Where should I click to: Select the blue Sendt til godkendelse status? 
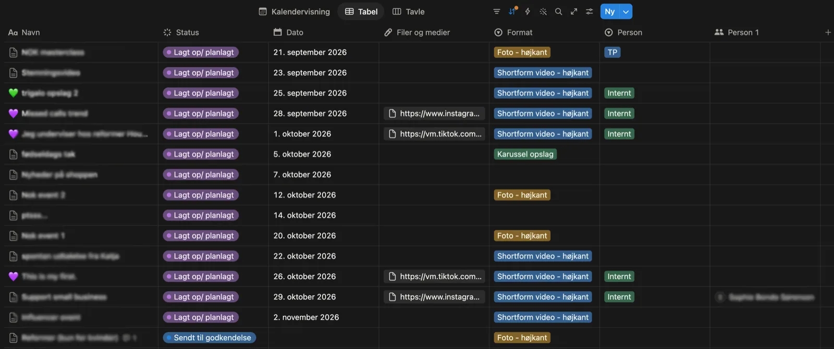209,338
